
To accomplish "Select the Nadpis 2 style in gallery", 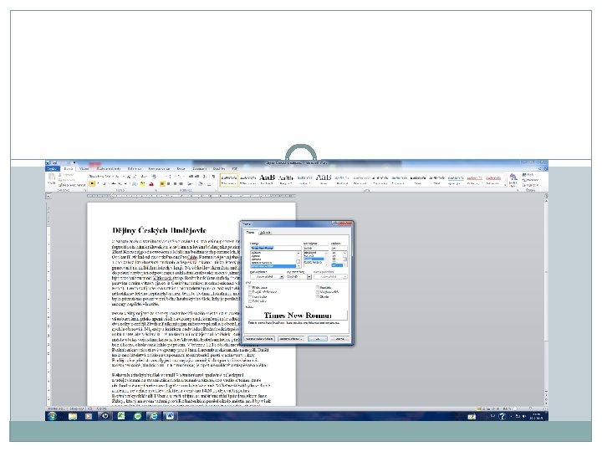I will coord(286,179).
